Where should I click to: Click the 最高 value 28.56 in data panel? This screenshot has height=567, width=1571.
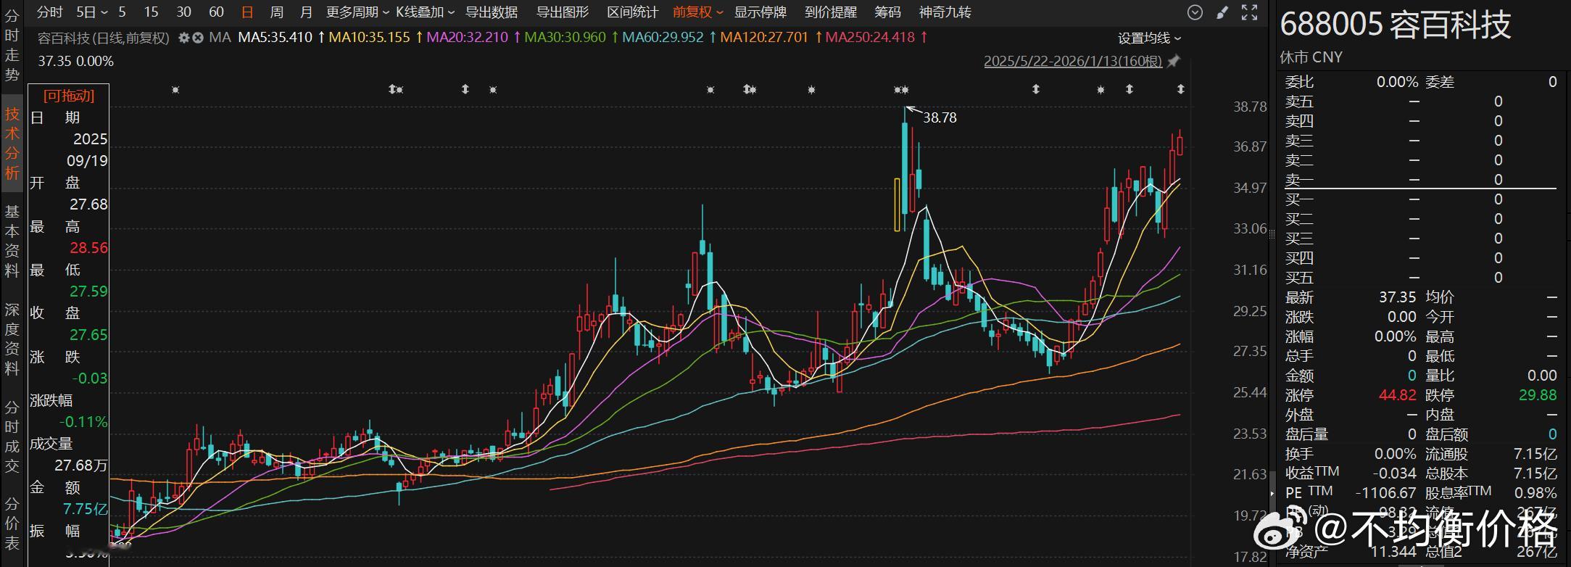[x=88, y=248]
